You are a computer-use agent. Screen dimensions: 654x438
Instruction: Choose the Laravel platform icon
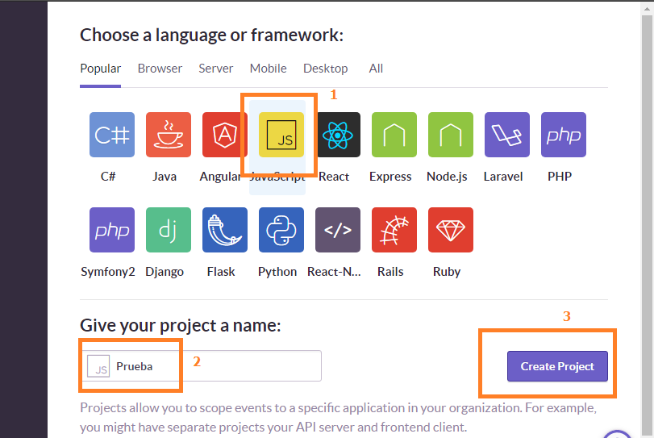[507, 135]
